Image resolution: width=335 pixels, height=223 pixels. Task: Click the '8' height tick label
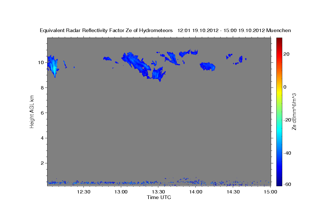click(x=42, y=88)
